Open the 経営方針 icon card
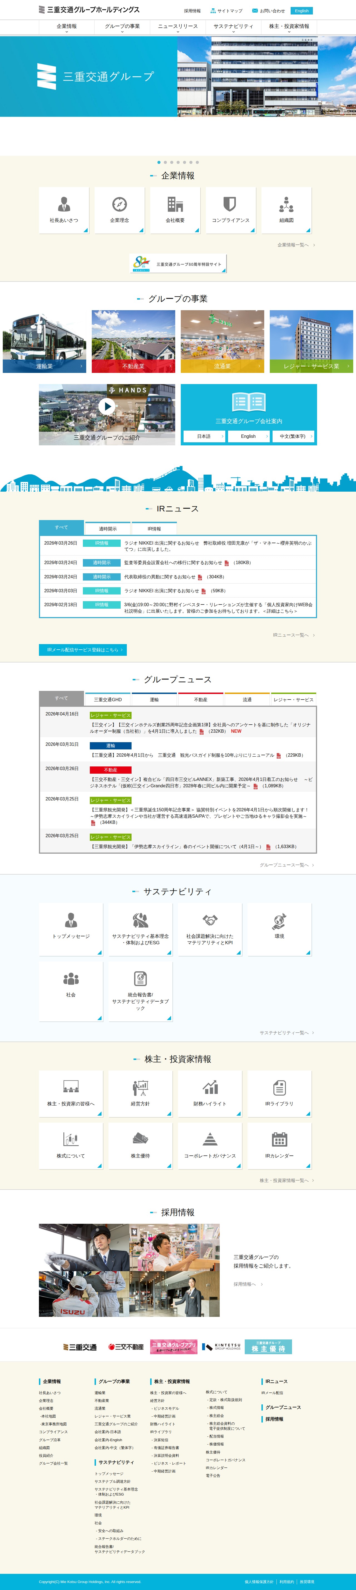 140,1093
